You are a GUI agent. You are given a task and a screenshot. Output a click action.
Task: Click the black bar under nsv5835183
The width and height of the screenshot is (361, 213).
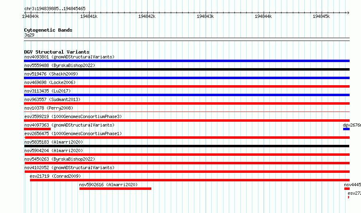187,146
